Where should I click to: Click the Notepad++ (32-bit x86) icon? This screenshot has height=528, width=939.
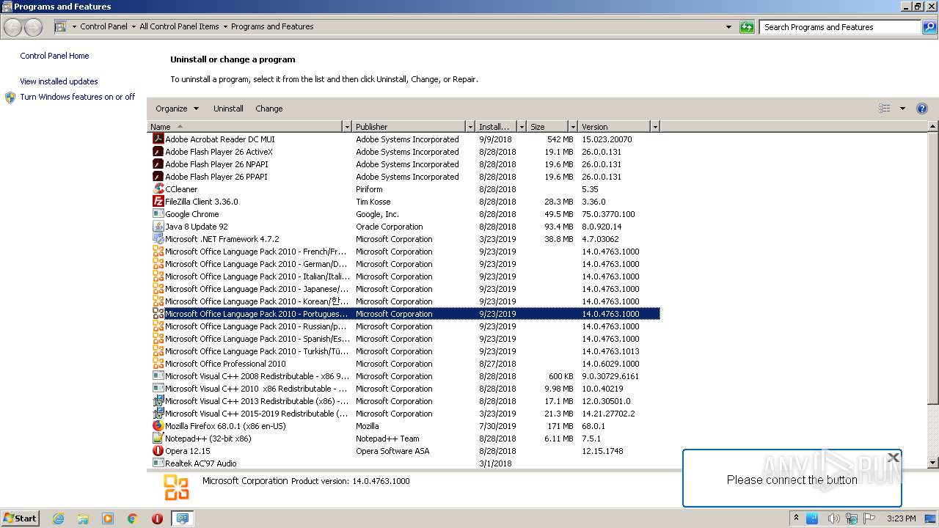point(158,438)
